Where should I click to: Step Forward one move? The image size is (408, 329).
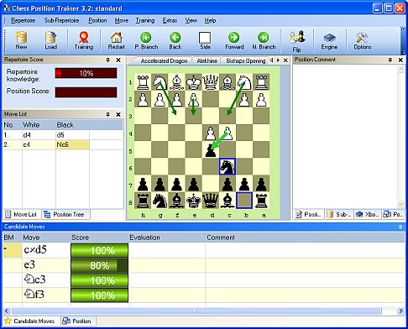point(234,40)
